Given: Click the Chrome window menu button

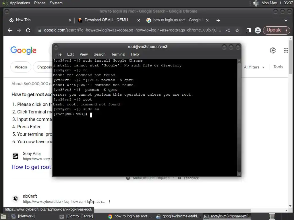Looking at the screenshot, I should point(7,11).
